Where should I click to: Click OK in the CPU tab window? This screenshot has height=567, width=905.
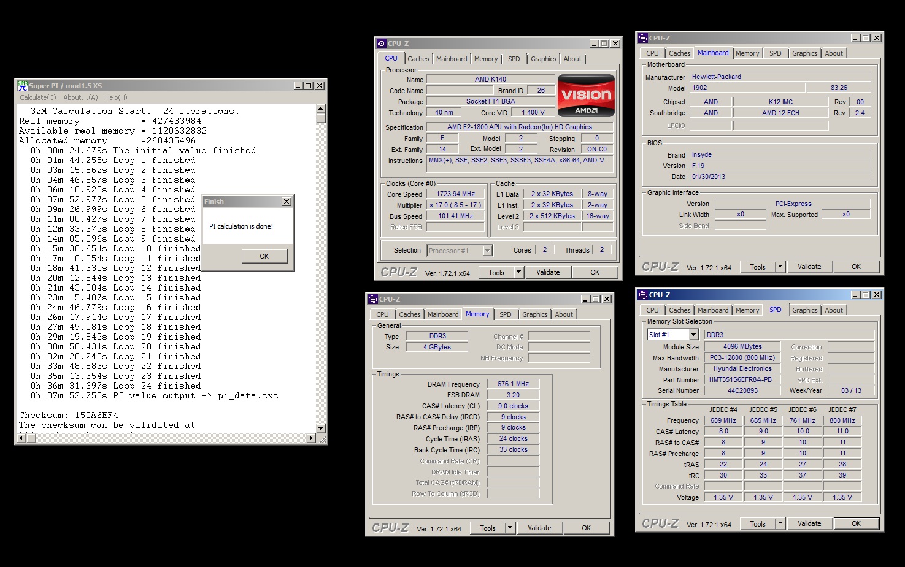595,272
